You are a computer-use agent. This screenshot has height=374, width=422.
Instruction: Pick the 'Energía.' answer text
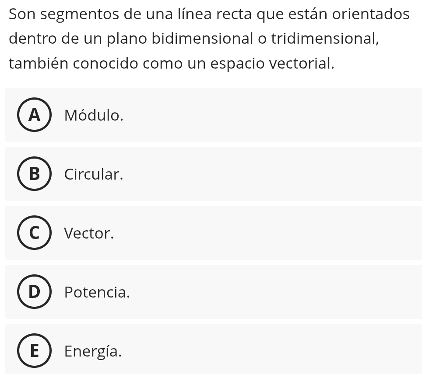pyautogui.click(x=93, y=351)
